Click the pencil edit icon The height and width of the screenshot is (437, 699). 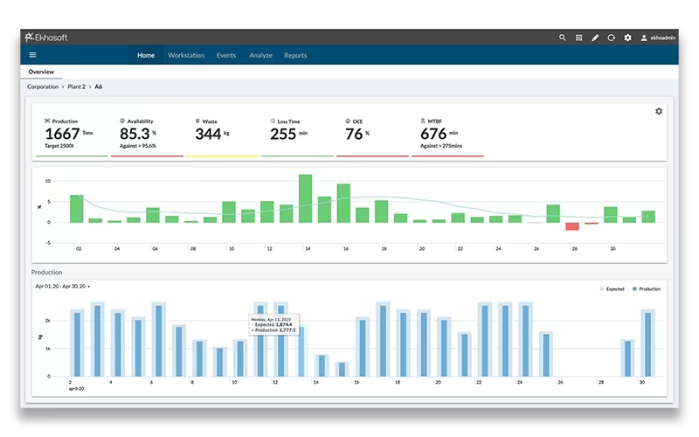pos(595,38)
